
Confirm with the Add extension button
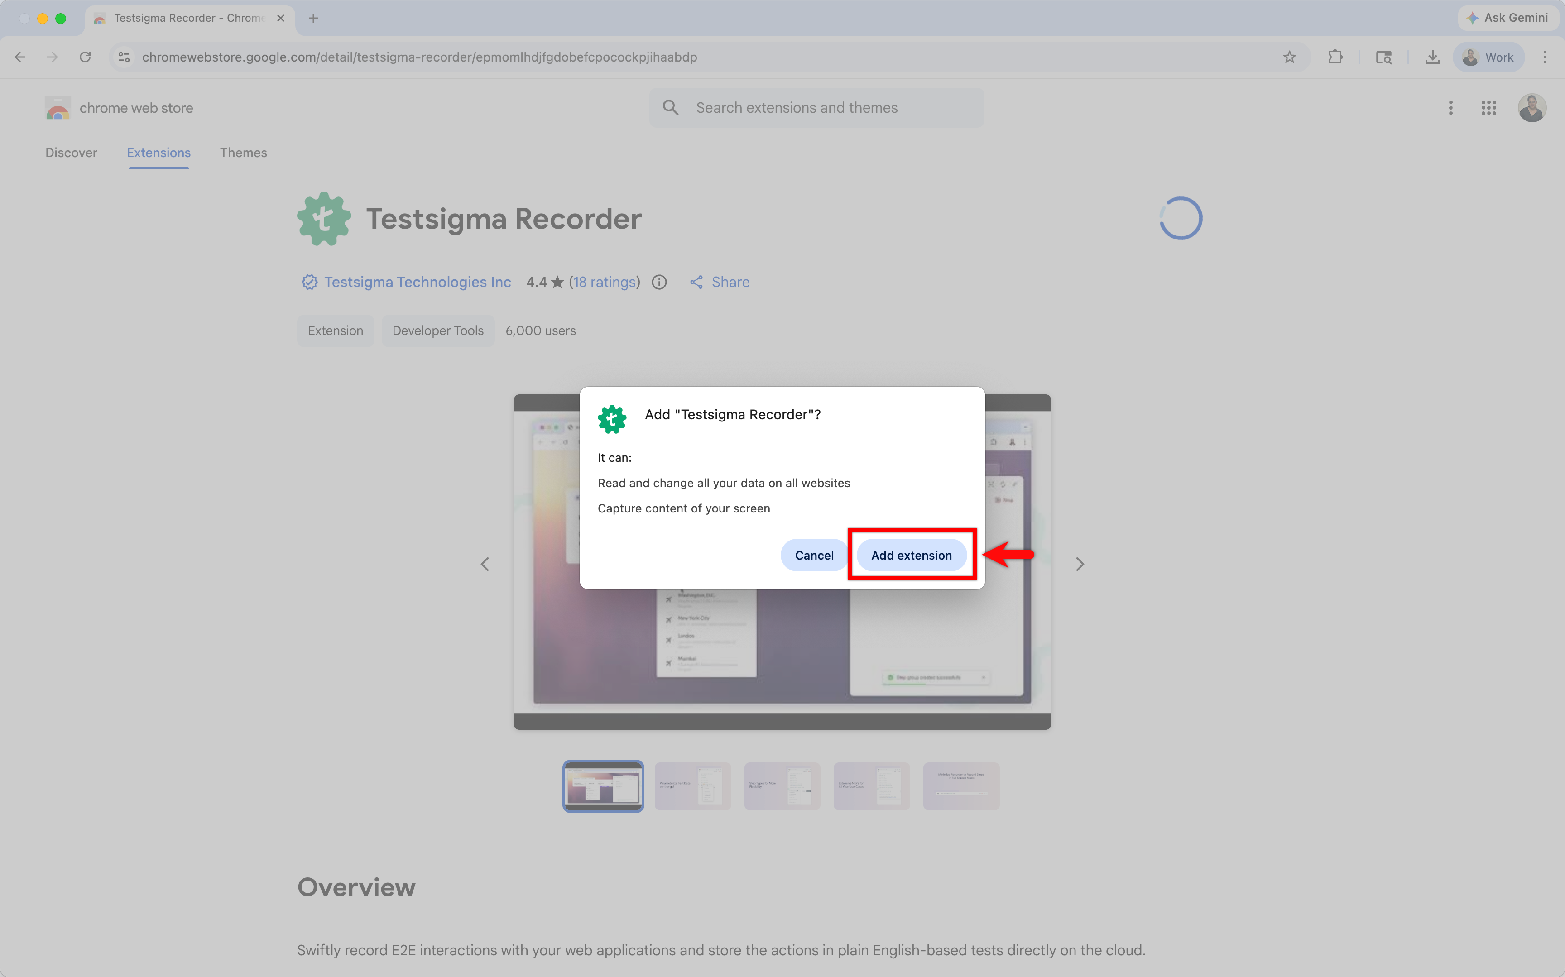pyautogui.click(x=911, y=555)
